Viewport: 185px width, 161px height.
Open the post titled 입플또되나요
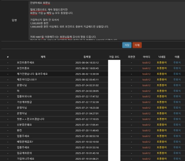pos(24,97)
